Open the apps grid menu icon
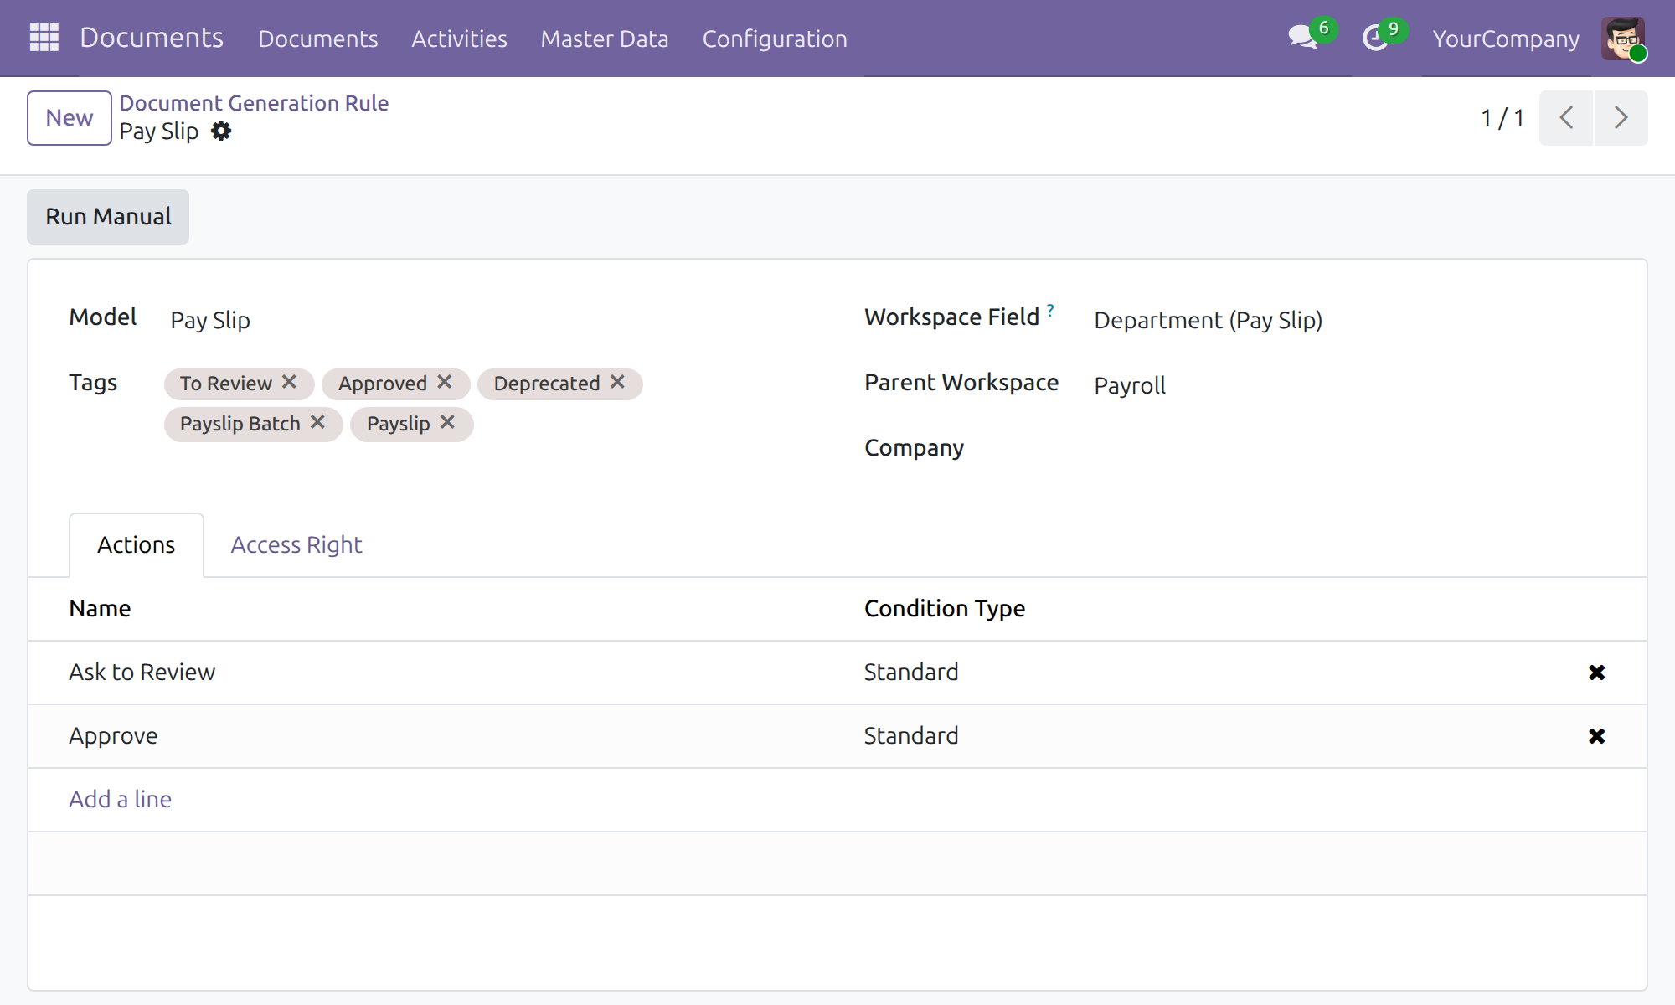 click(x=44, y=38)
